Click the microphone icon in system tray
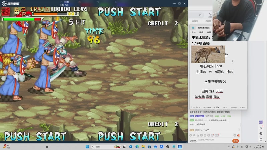The height and width of the screenshot is (150, 267). pos(238,147)
